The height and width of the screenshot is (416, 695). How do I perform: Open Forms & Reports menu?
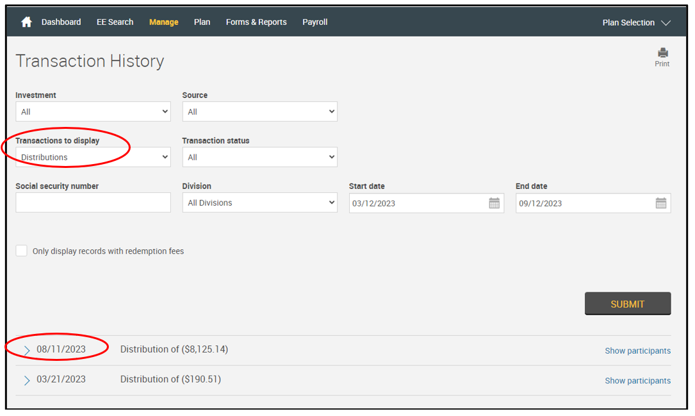coord(256,22)
